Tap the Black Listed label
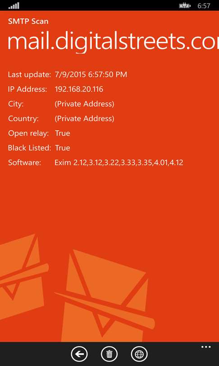The image size is (219, 366). click(29, 148)
